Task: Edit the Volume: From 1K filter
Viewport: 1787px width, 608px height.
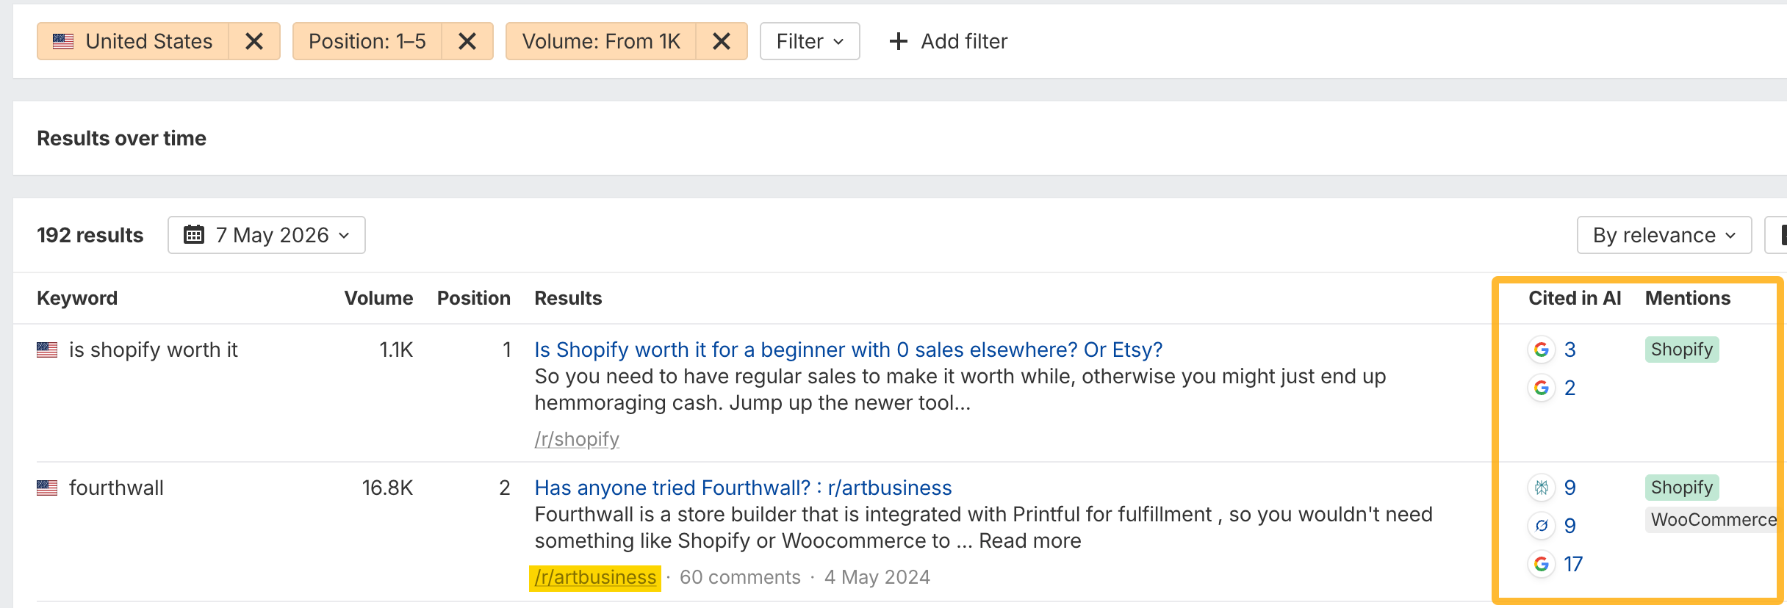Action: click(x=601, y=41)
